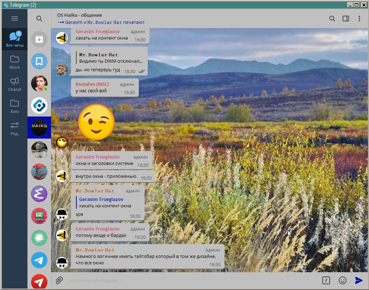Screen dimensions: 369x290
Task: Select message 'внутри окна - приложенью'
Action: (113, 176)
